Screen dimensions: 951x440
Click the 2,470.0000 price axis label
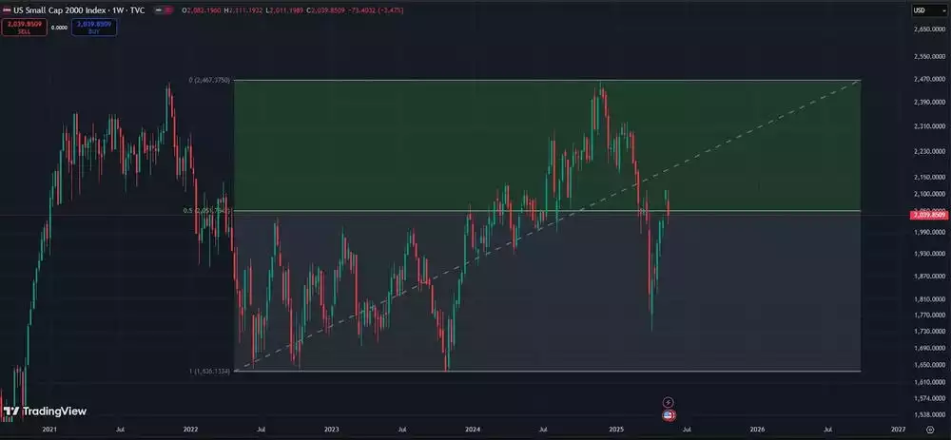pos(928,79)
